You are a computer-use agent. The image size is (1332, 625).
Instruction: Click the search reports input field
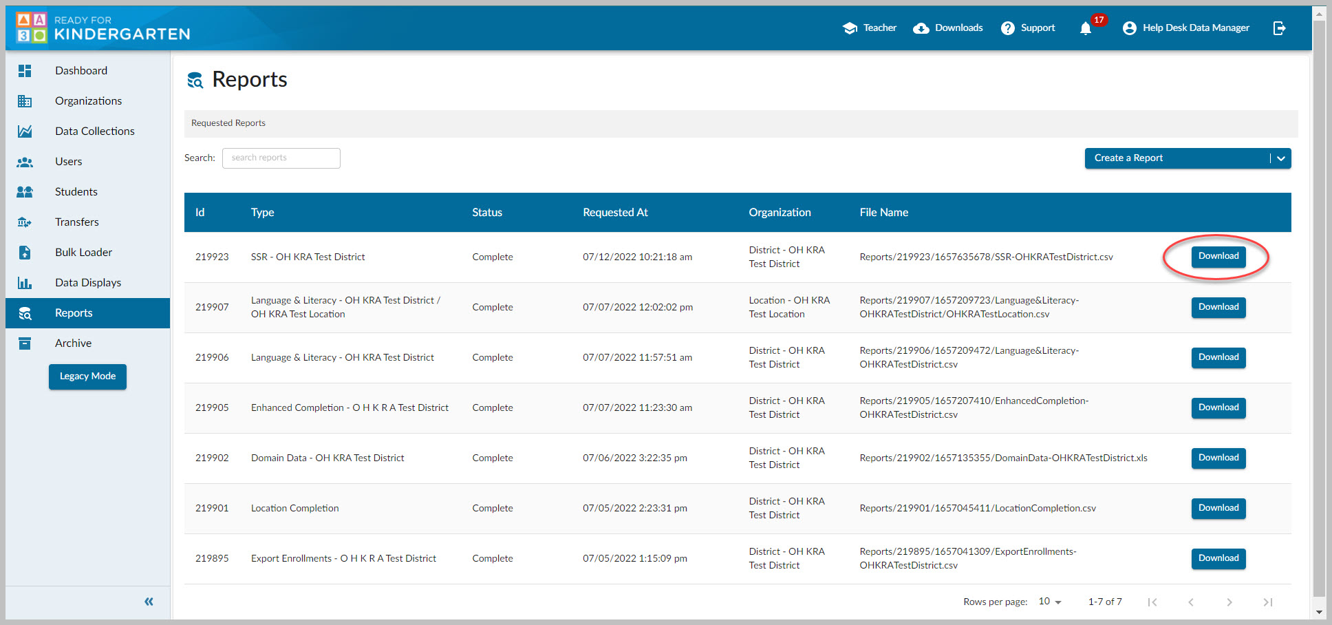point(281,158)
